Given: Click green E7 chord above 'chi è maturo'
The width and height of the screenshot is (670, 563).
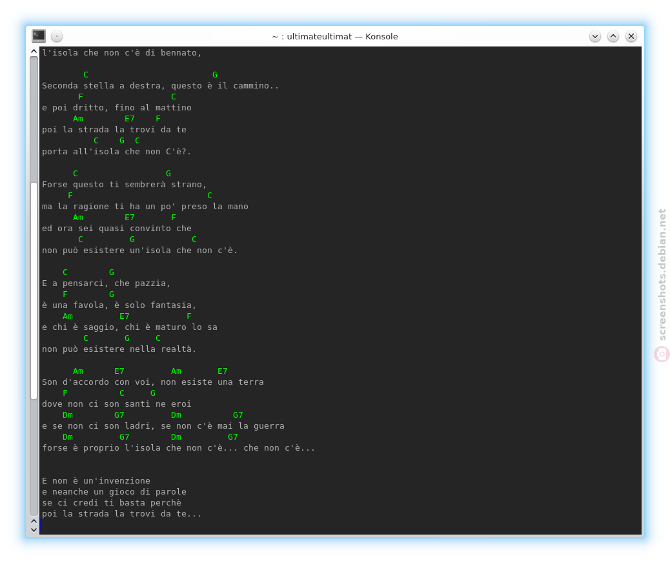Looking at the screenshot, I should [125, 316].
